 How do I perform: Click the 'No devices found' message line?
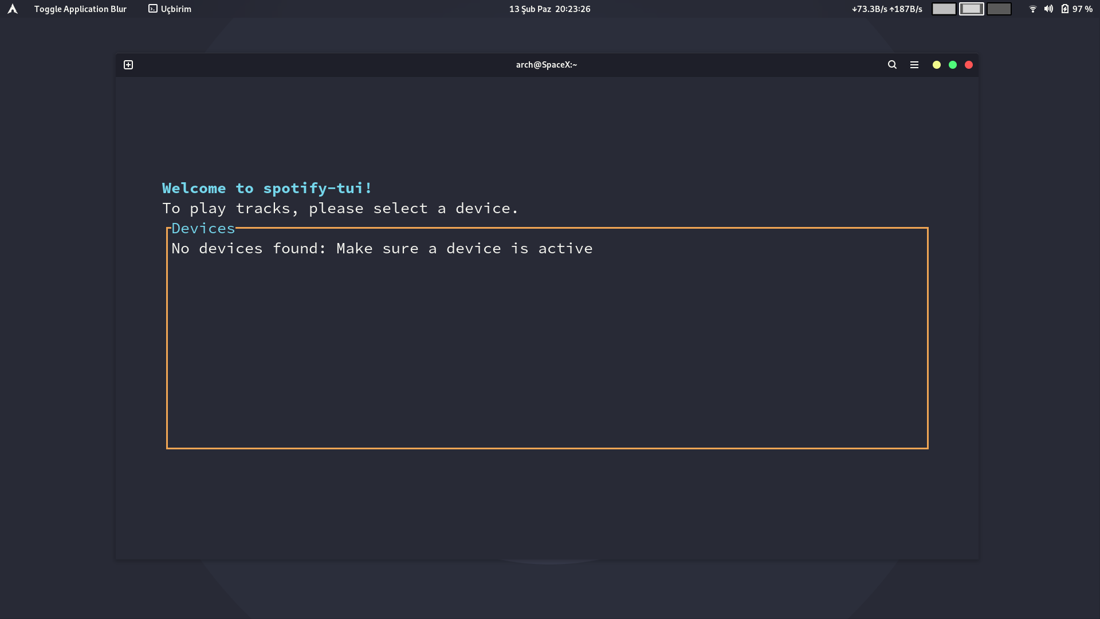coord(382,248)
